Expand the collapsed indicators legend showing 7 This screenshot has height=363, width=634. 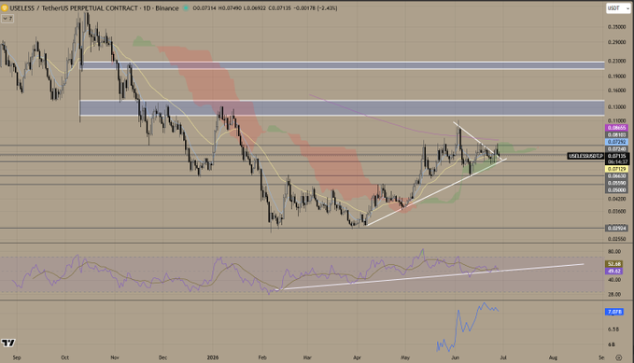7,18
